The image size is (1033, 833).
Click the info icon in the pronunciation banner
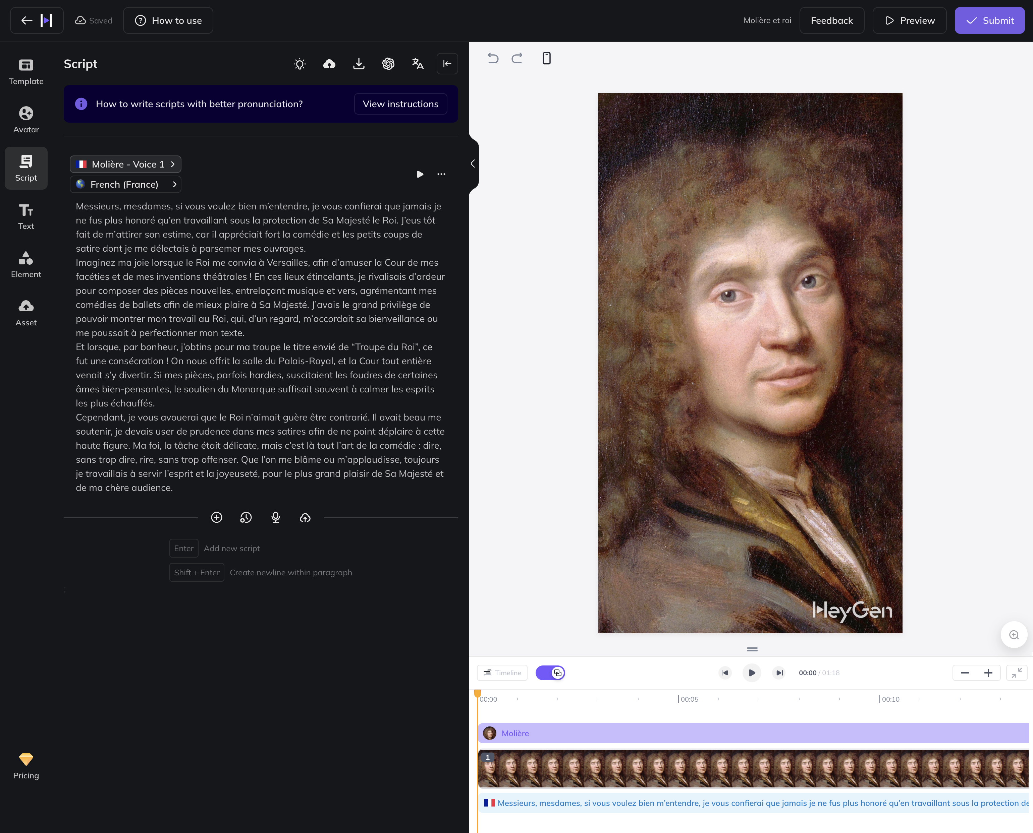point(81,104)
